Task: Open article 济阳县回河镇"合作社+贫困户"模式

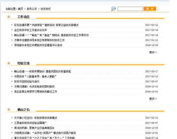Action: point(45,133)
